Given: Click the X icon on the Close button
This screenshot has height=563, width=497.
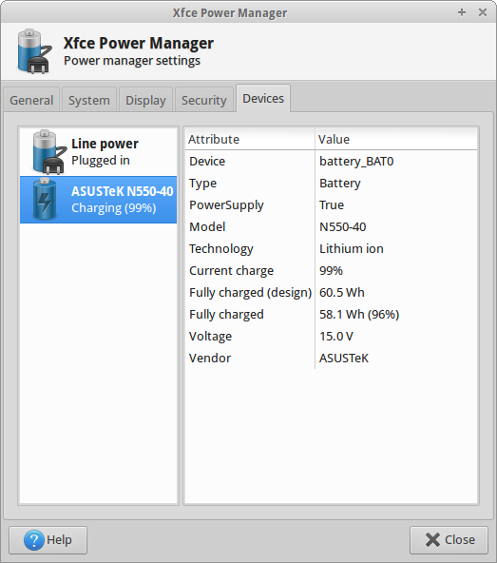Looking at the screenshot, I should pos(432,539).
